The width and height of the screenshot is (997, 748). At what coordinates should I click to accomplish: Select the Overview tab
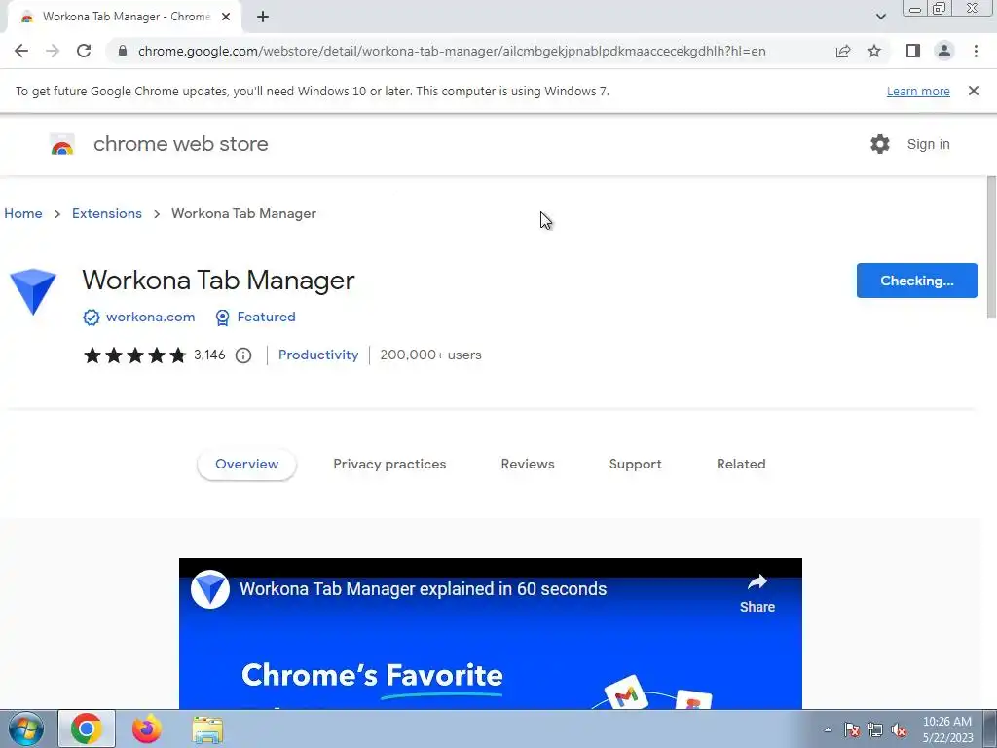246,465
